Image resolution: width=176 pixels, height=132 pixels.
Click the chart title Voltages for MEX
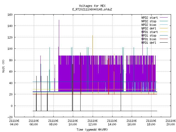(x=92, y=6)
